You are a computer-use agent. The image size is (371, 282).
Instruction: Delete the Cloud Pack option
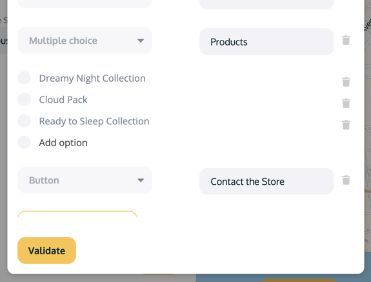(x=346, y=104)
